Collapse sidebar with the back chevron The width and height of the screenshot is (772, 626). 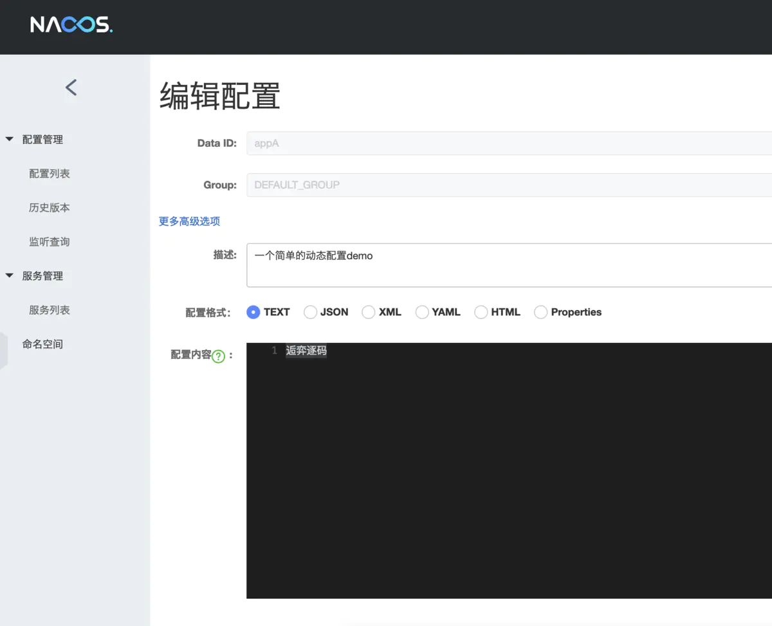(71, 87)
